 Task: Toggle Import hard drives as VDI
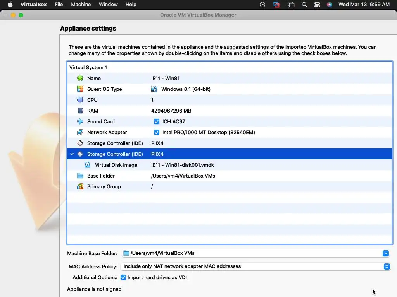tap(123, 277)
